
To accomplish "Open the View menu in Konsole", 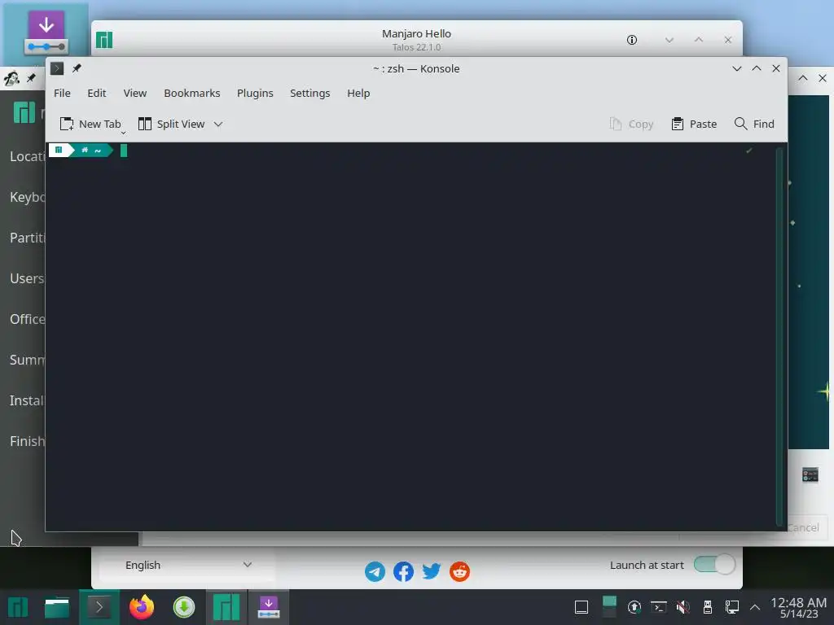I will coord(134,93).
